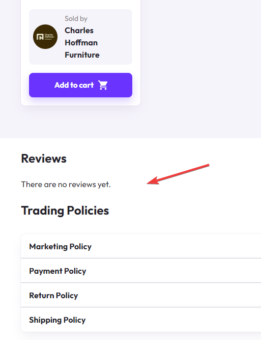Expand the Payment Policy section
The width and height of the screenshot is (261, 340).
(x=141, y=271)
